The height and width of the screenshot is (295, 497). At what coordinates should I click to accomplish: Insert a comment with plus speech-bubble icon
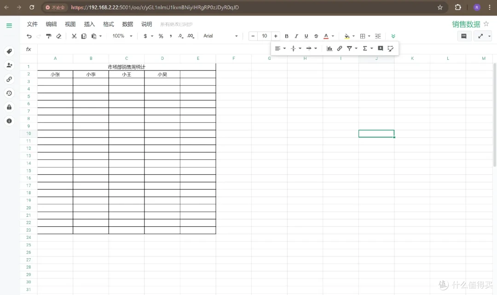381,48
